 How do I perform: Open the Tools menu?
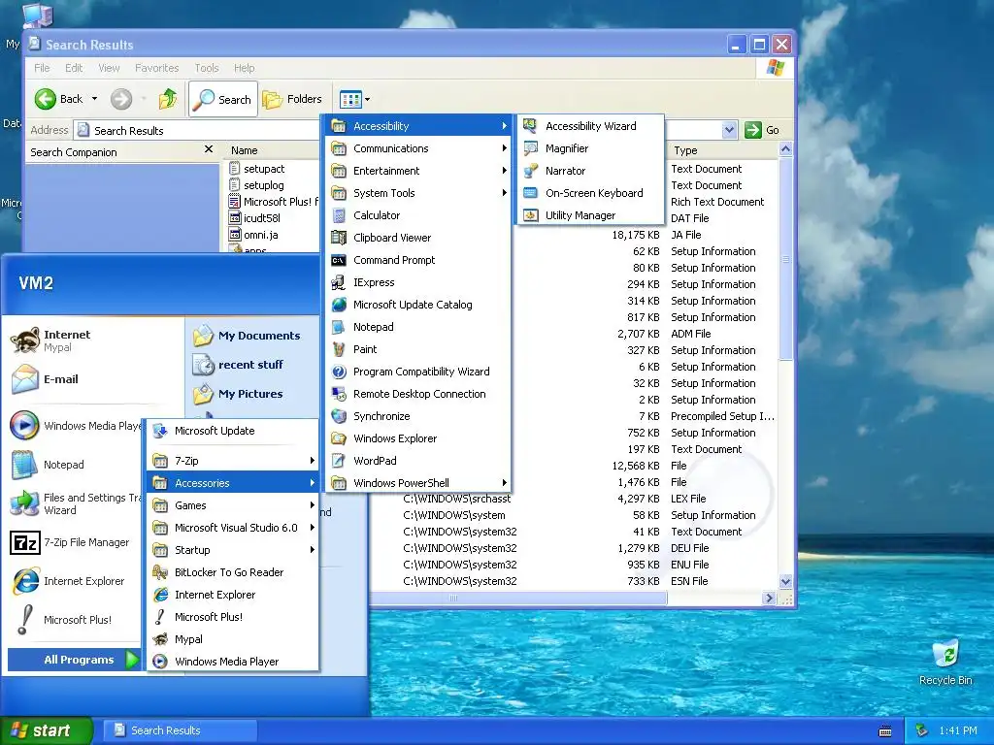(207, 68)
